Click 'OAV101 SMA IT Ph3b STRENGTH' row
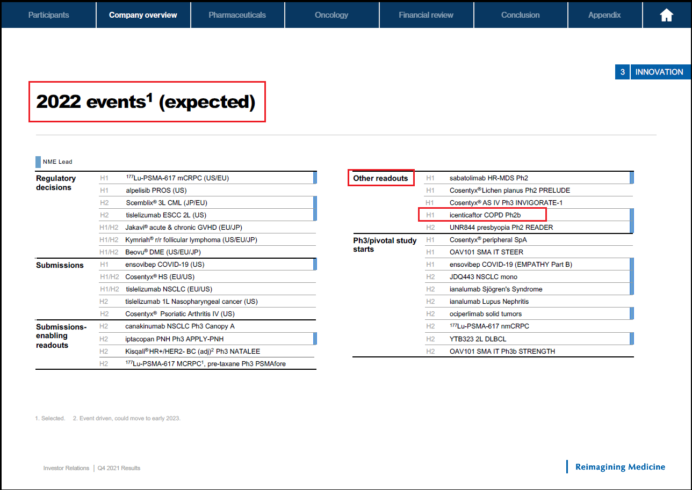 529,351
